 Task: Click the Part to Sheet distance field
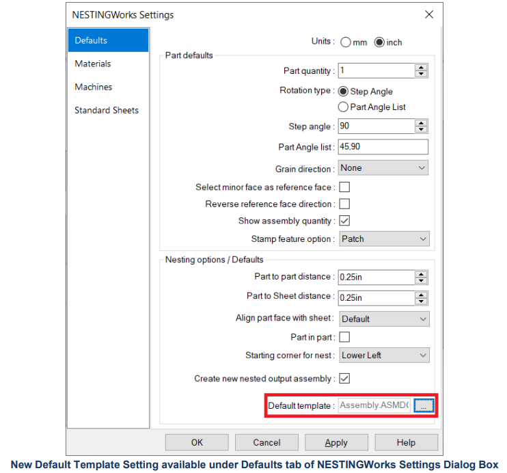tap(376, 298)
